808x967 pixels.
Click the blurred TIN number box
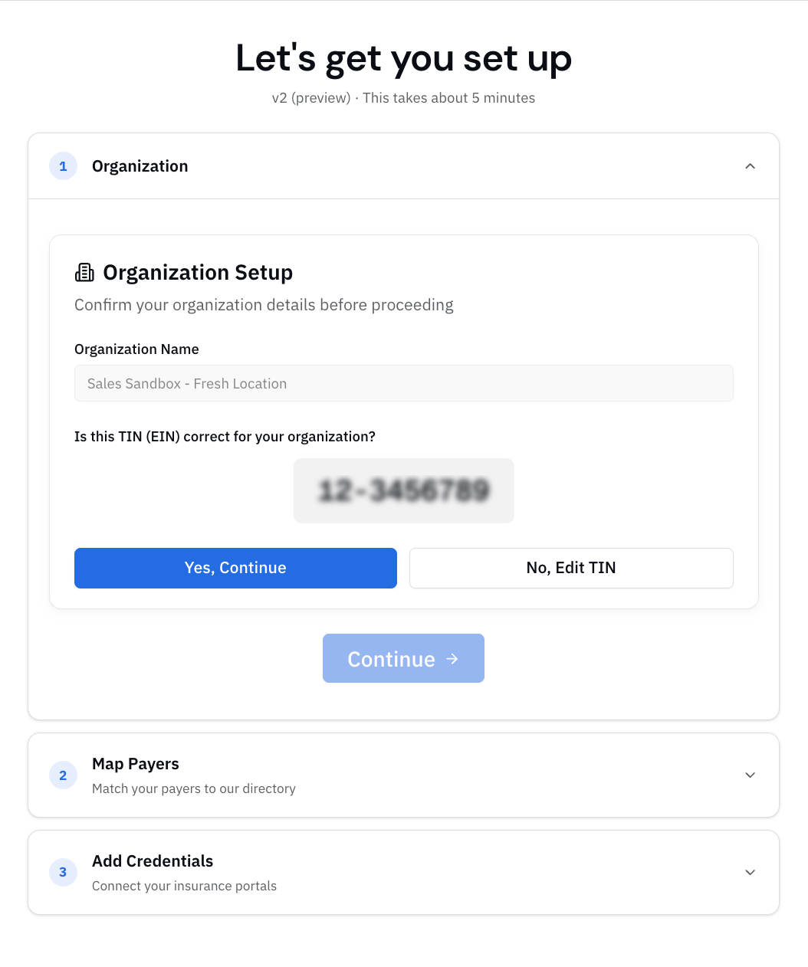pyautogui.click(x=404, y=490)
